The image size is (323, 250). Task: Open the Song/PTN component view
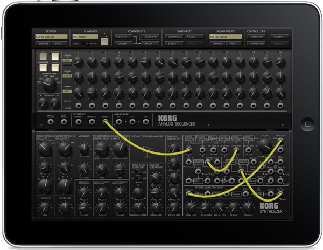150,37
